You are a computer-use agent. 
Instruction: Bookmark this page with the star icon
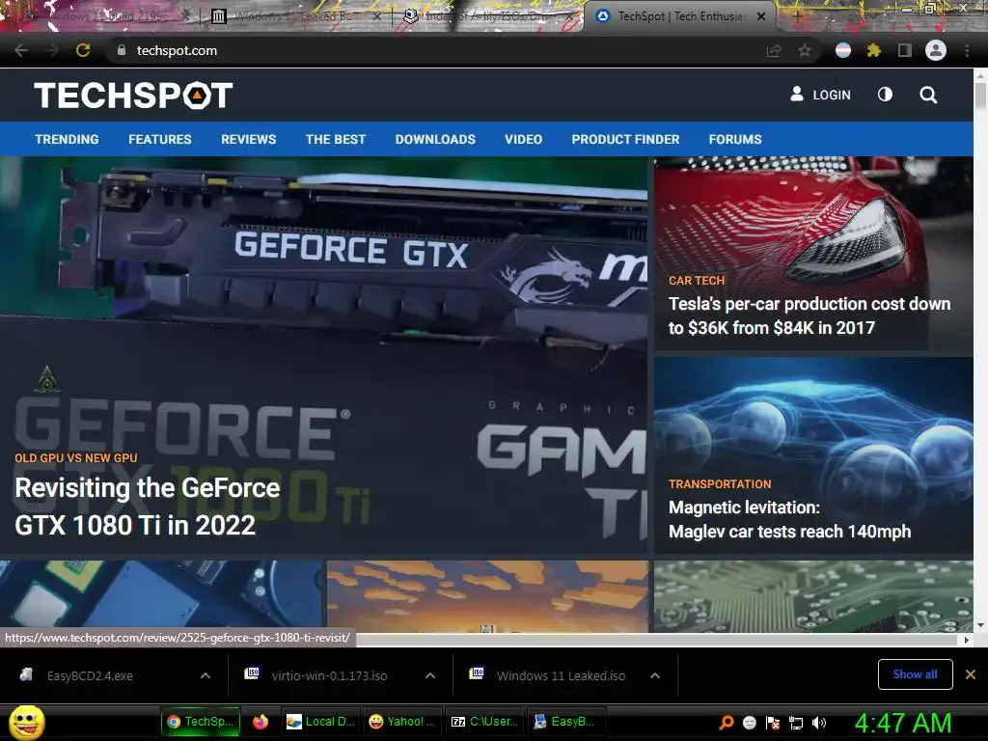click(804, 50)
